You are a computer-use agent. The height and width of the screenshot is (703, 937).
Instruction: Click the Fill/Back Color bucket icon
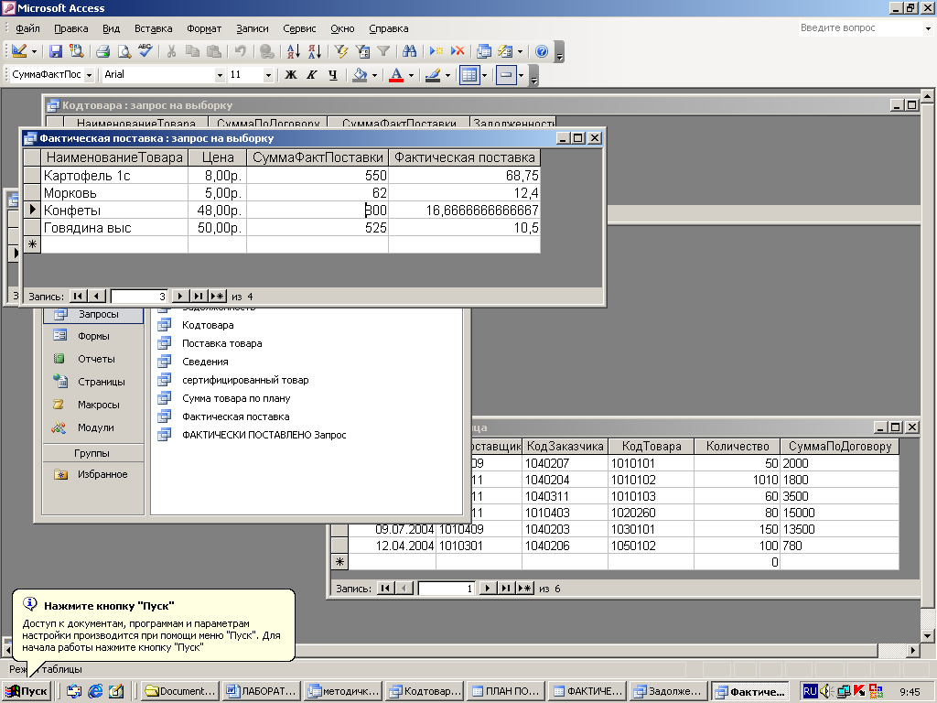[360, 75]
